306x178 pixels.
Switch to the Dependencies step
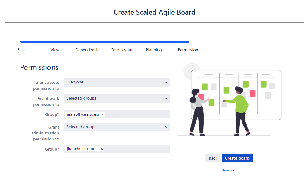pyautogui.click(x=88, y=50)
